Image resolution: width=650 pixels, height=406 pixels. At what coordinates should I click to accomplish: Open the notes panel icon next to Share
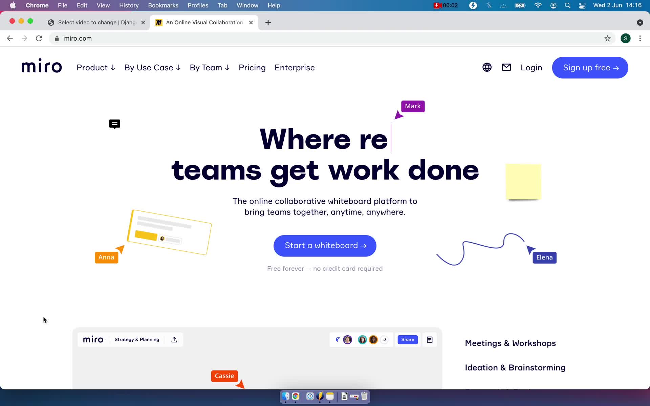pos(430,340)
